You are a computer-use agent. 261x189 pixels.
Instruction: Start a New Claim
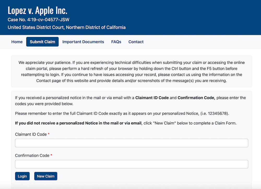pyautogui.click(x=46, y=176)
